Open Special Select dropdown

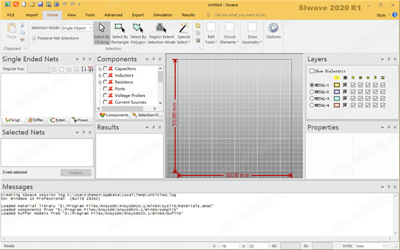click(184, 33)
